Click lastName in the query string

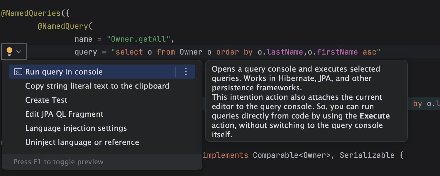pos(285,52)
